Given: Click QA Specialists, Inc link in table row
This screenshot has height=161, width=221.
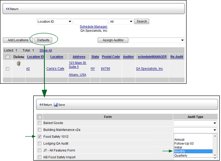Looking at the screenshot, I should [149, 69].
